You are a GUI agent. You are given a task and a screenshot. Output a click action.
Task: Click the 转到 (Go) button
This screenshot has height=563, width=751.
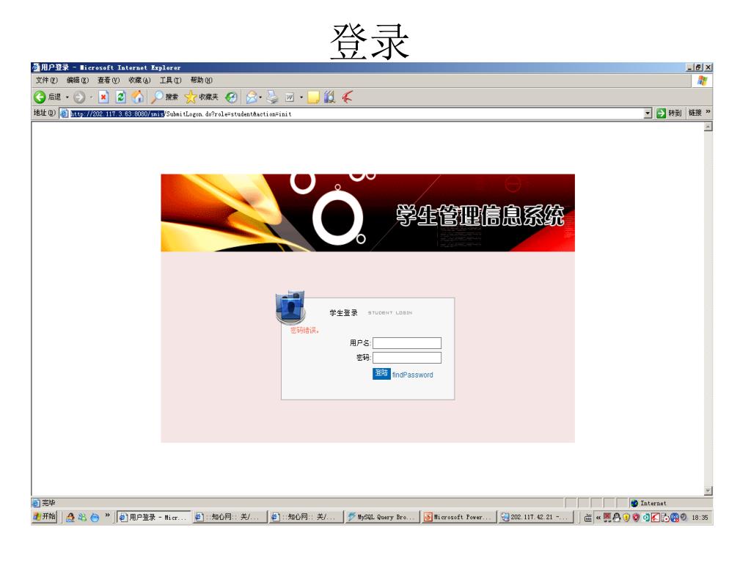pyautogui.click(x=669, y=113)
